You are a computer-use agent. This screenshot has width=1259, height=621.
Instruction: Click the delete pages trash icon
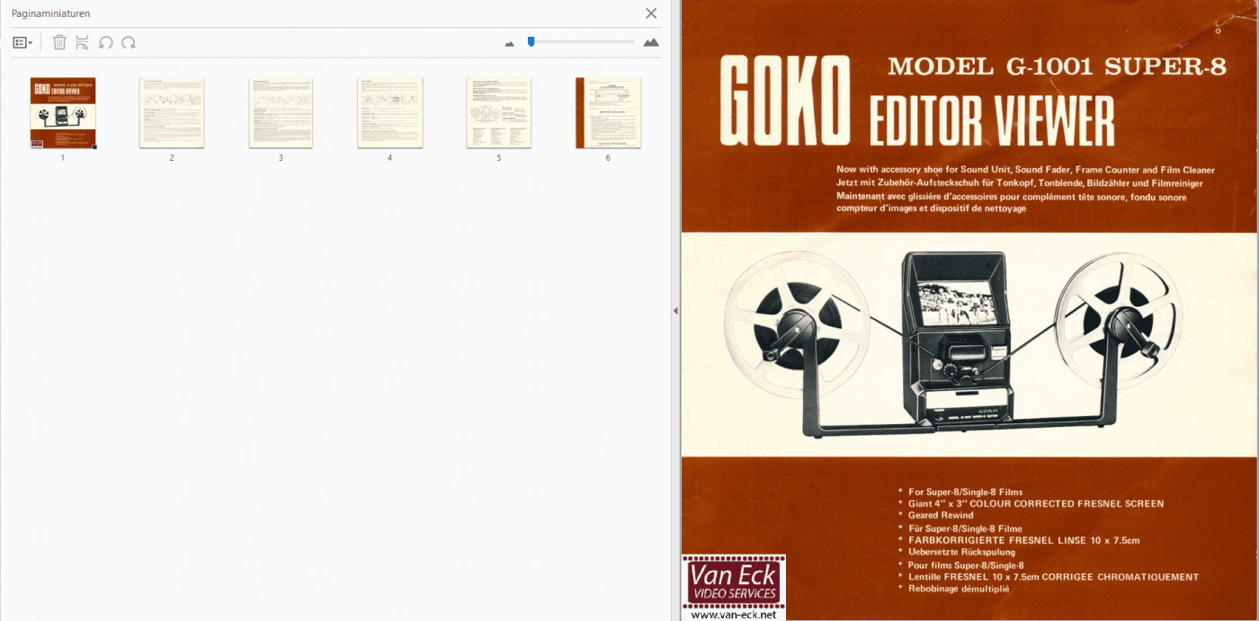(x=59, y=42)
